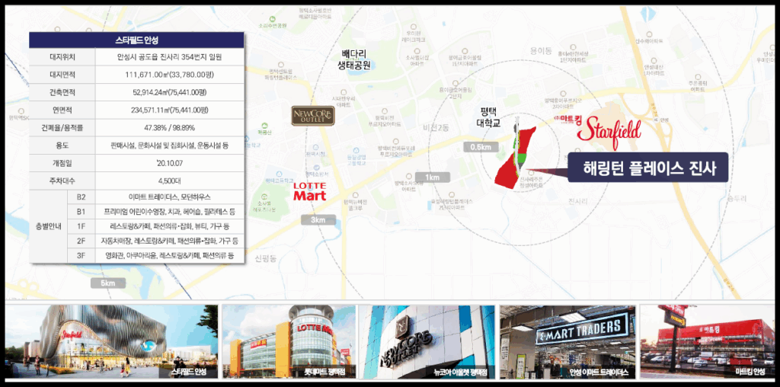Click the 1km distance badge
Viewport: 780px width, 387px height.
[433, 177]
